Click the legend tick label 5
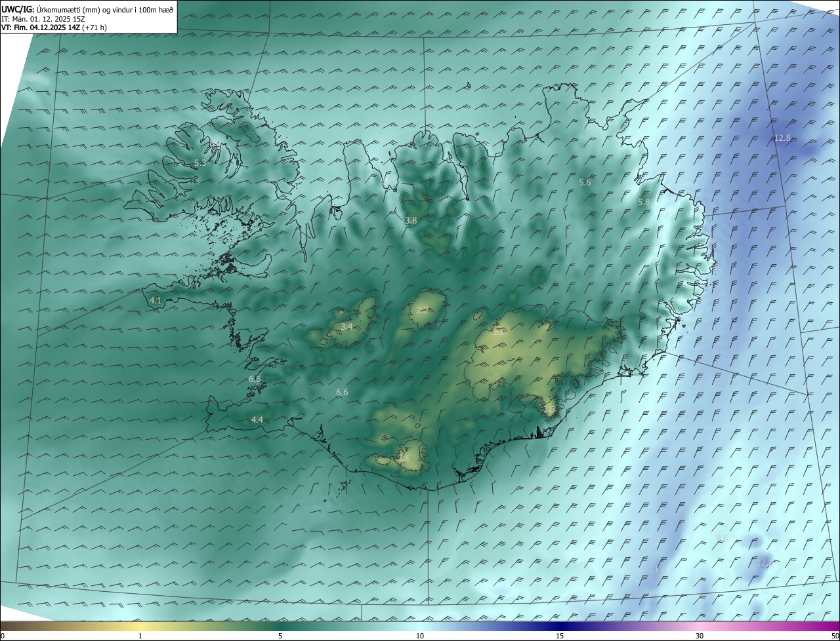 click(x=280, y=636)
